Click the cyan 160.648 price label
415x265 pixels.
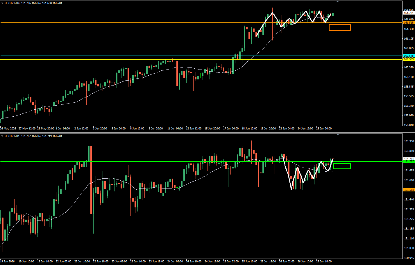tap(409, 56)
